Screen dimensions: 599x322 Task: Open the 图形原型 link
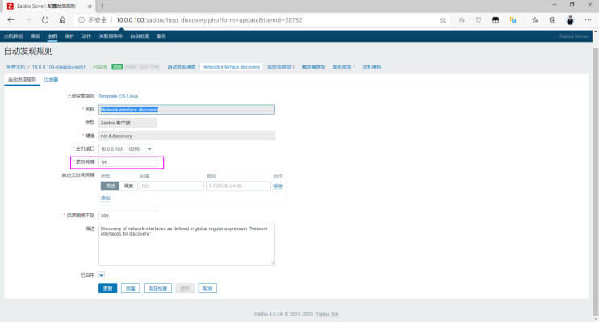[341, 67]
